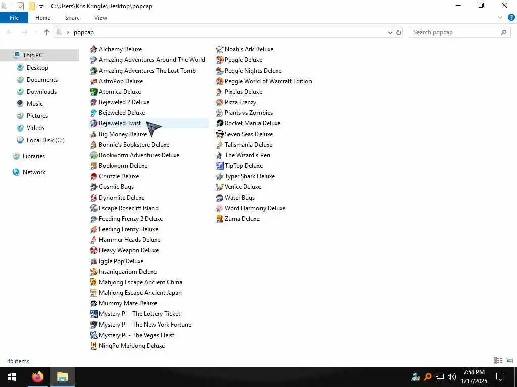The width and height of the screenshot is (517, 387).
Task: Switch to large icons view layout
Action: point(509,361)
